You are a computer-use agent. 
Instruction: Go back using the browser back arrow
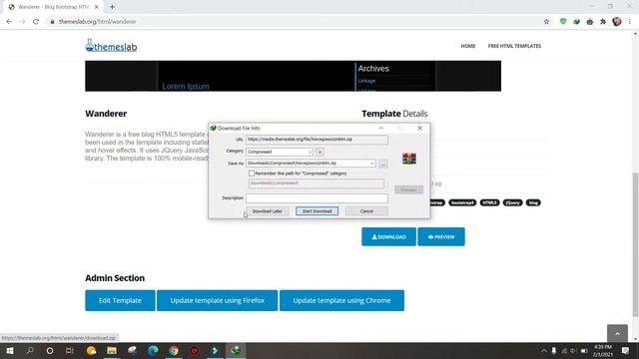(x=9, y=22)
